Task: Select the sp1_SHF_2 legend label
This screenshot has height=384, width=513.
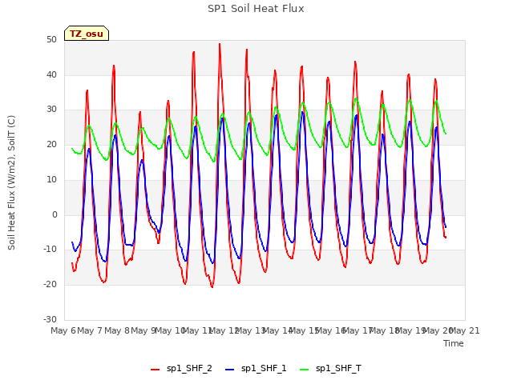Action: click(189, 369)
